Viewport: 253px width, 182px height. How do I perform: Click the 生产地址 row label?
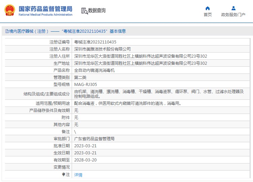pyautogui.click(x=62, y=63)
